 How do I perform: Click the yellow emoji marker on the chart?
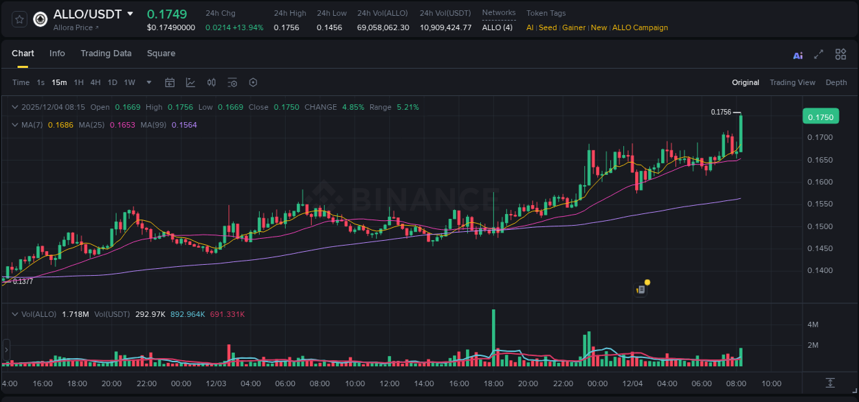(x=645, y=283)
